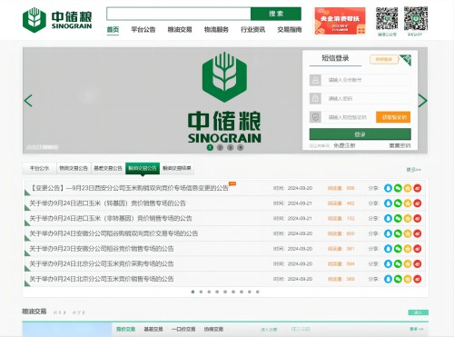This screenshot has height=337, width=454.
Task: Click the green 搜索 button
Action: (276, 14)
